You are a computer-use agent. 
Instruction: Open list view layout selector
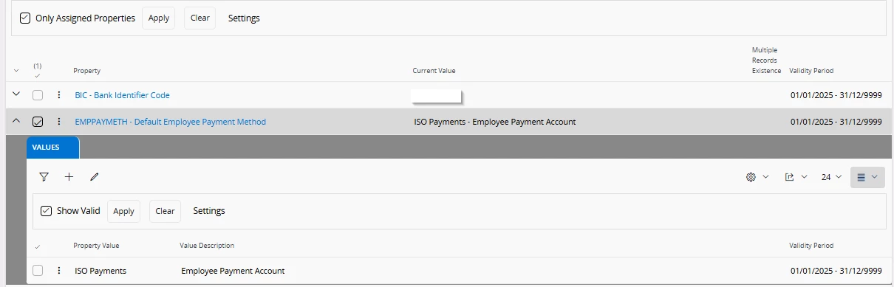pyautogui.click(x=867, y=177)
